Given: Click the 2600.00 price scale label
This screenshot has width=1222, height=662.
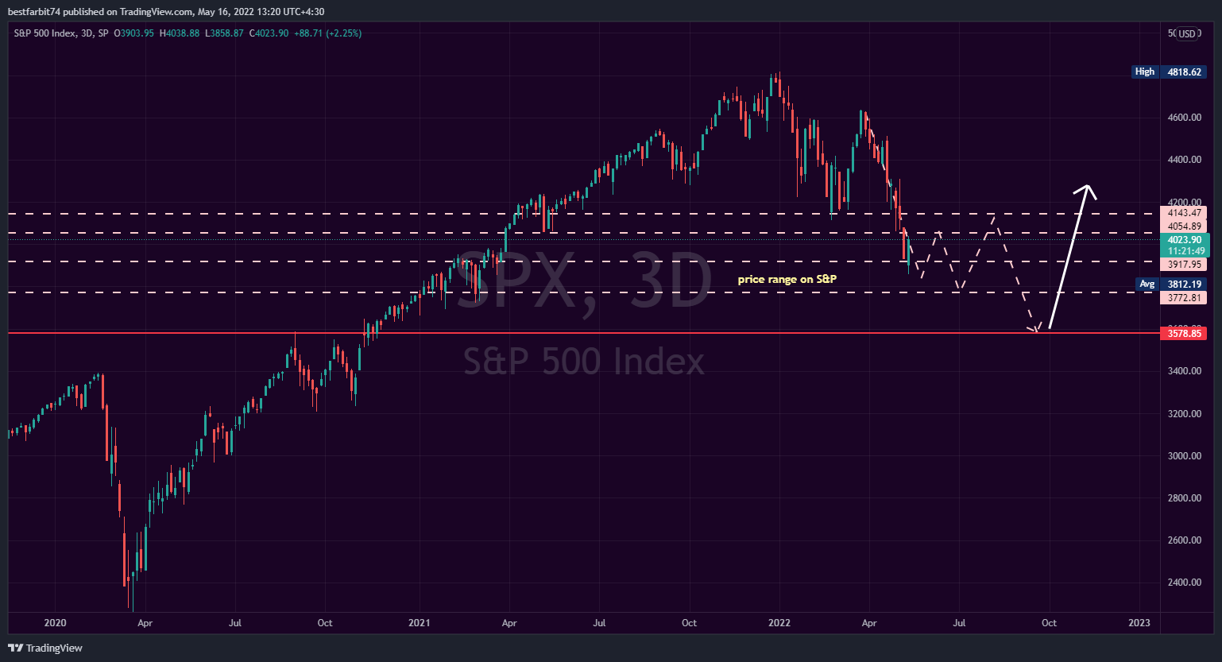Looking at the screenshot, I should 1184,540.
